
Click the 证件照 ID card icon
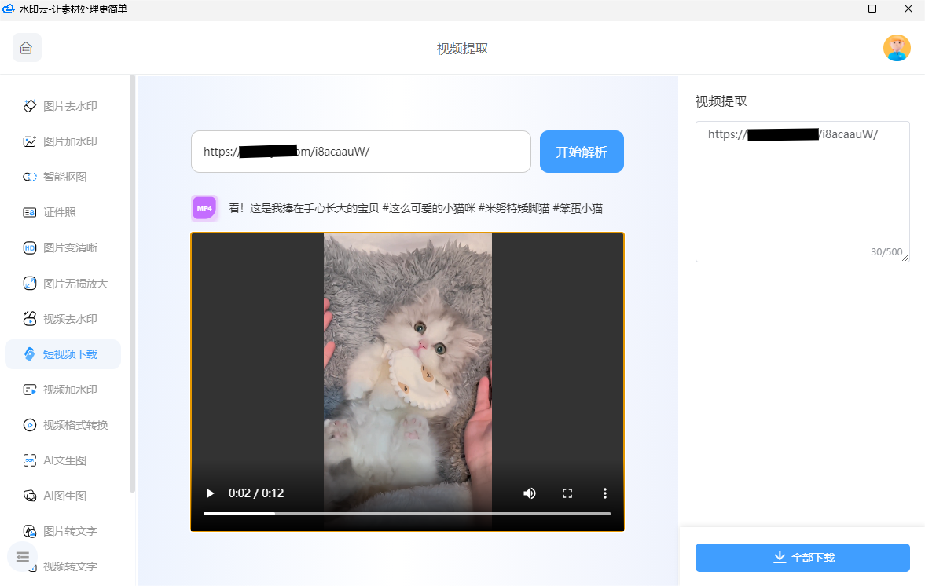point(30,212)
